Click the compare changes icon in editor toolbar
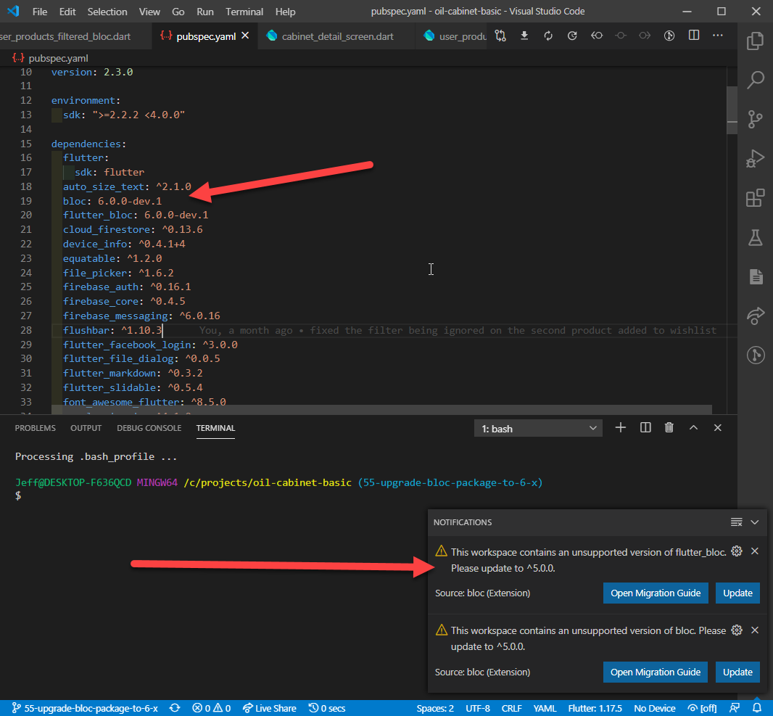The width and height of the screenshot is (773, 716). (500, 36)
